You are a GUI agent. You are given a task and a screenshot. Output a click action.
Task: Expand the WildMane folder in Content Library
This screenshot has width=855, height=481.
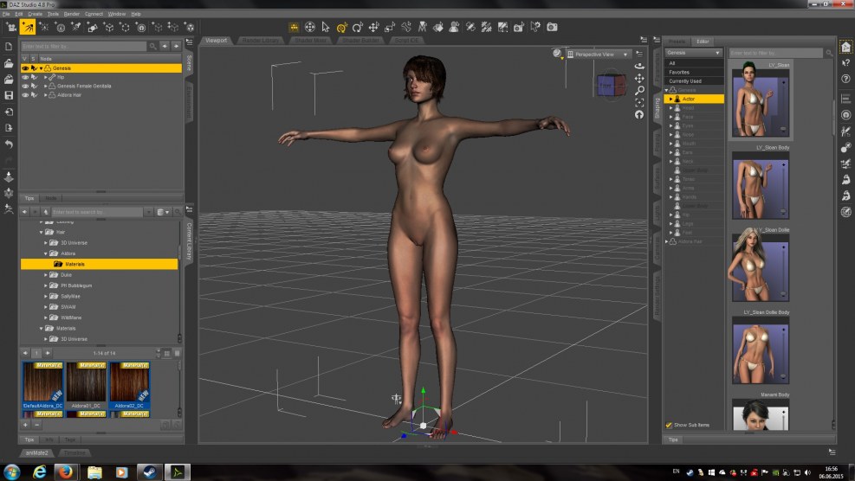[x=46, y=317]
